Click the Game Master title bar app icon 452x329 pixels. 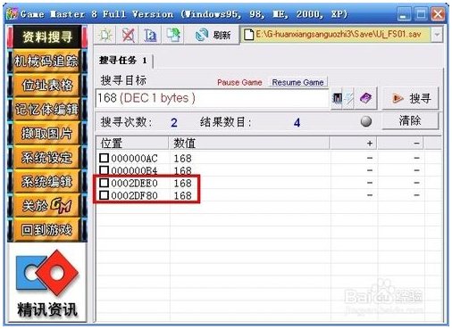click(x=13, y=14)
